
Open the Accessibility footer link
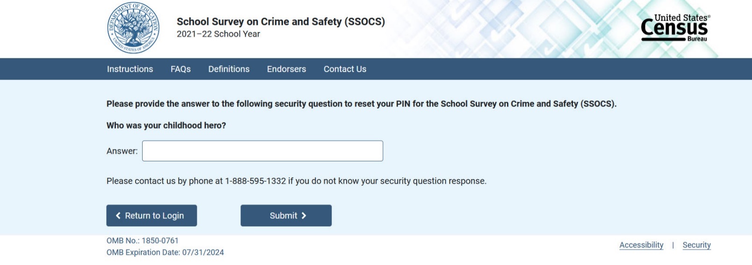[641, 245]
